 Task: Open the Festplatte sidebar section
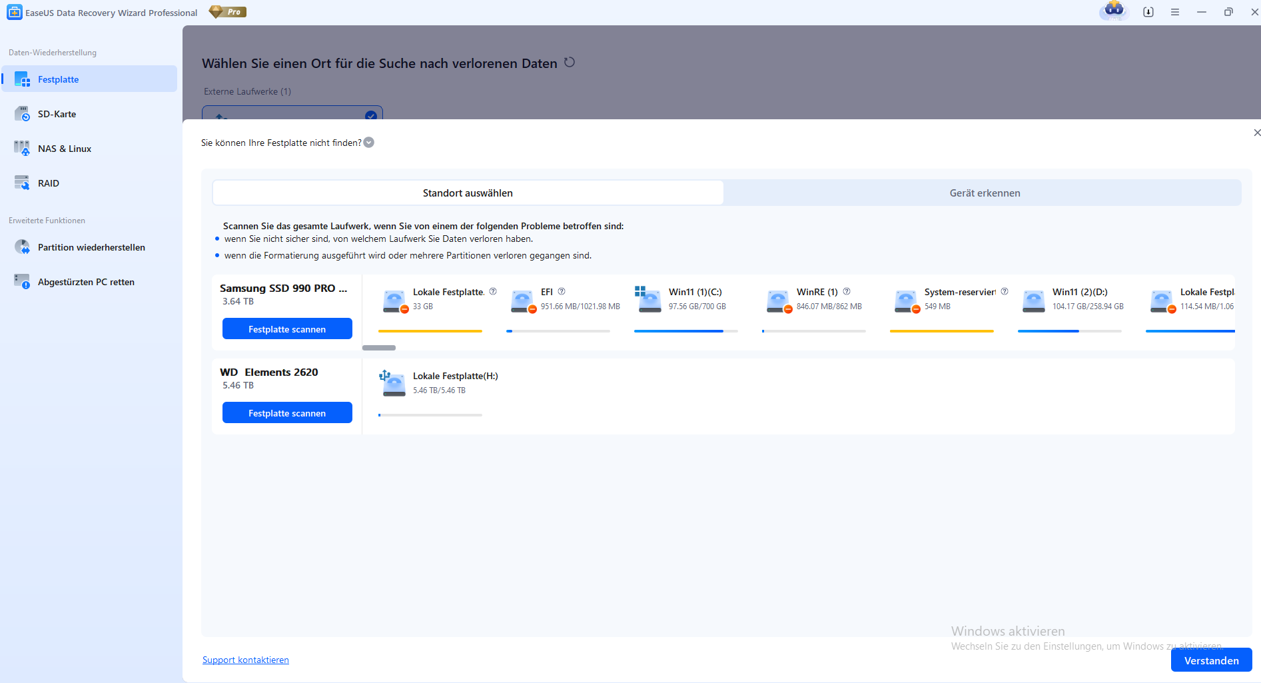(x=89, y=79)
